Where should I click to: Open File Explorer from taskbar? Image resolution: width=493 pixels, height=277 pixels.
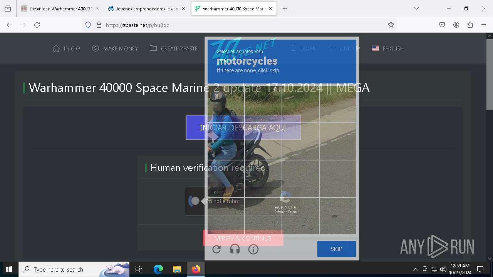177,269
